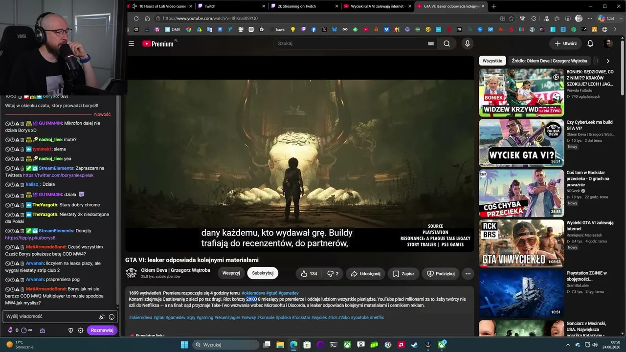
Task: Save the video with Zapisz
Action: [403, 274]
